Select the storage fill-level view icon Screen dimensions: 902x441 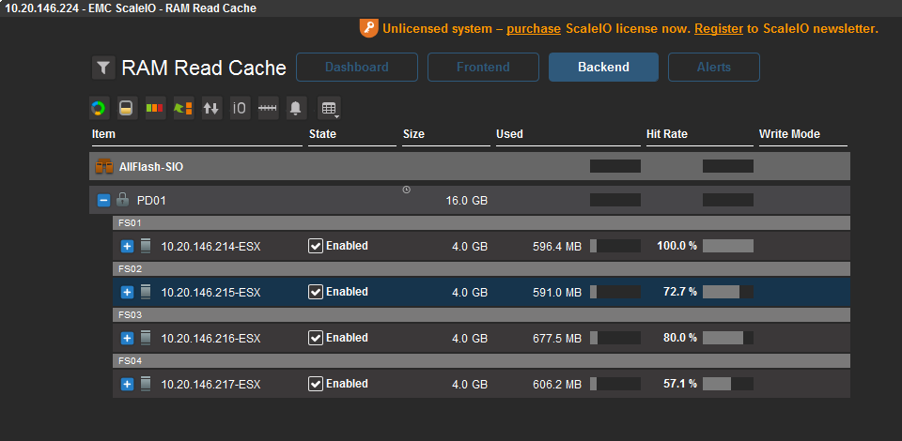127,108
